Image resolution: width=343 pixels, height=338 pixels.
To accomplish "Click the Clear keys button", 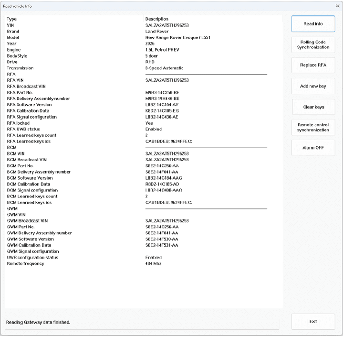I will [x=313, y=107].
